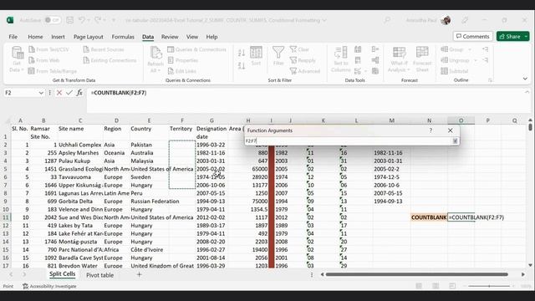
Task: Click the Function Arguments range field
Action: 348,141
